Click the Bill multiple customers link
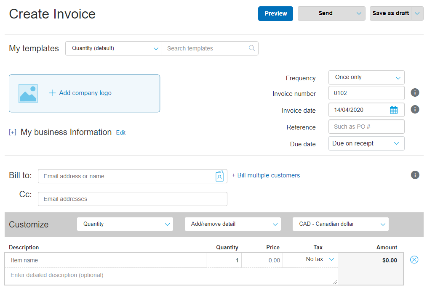This screenshot has width=427, height=288. tap(266, 175)
